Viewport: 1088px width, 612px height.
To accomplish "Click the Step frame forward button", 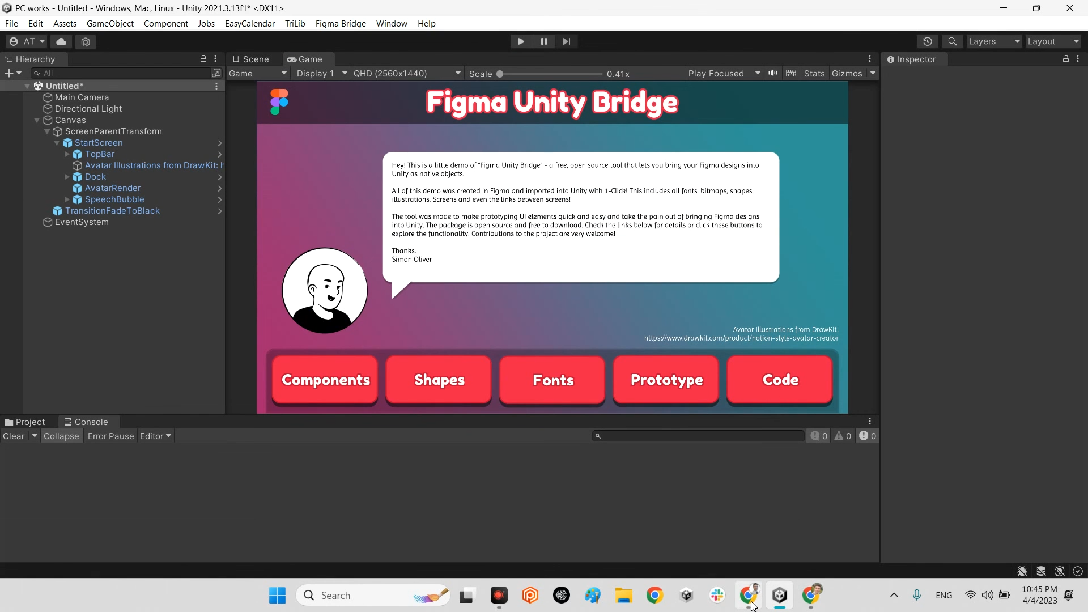I will 566,41.
